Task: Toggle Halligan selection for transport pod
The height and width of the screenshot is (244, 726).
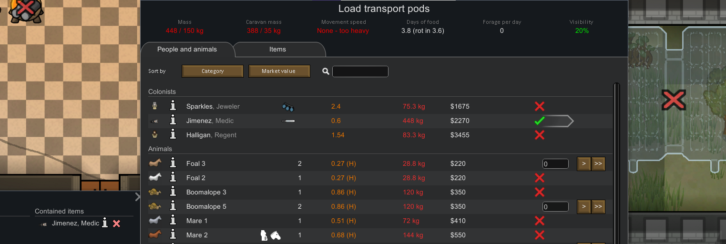Action: pos(540,135)
